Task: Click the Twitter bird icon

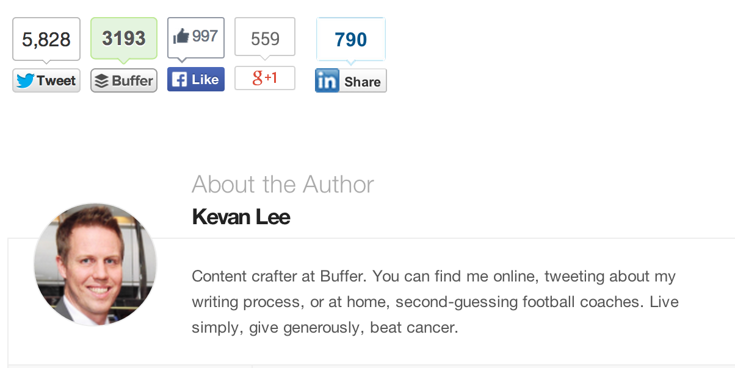Action: click(25, 80)
